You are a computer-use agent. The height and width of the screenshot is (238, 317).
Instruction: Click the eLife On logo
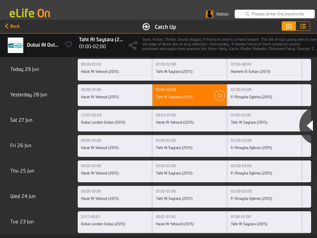click(30, 13)
